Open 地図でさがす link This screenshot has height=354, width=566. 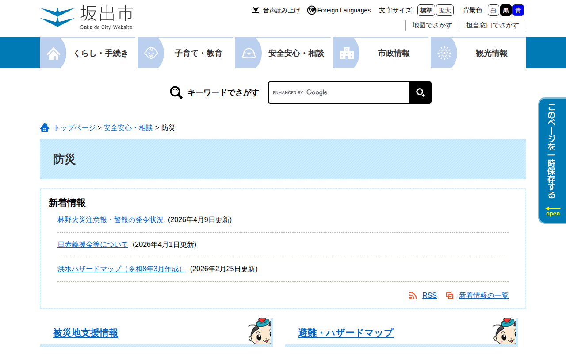432,25
